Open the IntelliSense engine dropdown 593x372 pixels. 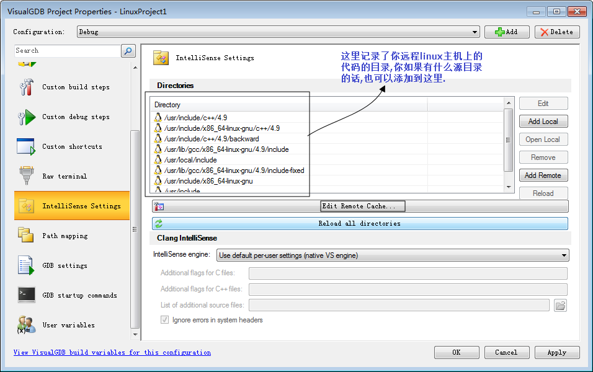click(393, 255)
